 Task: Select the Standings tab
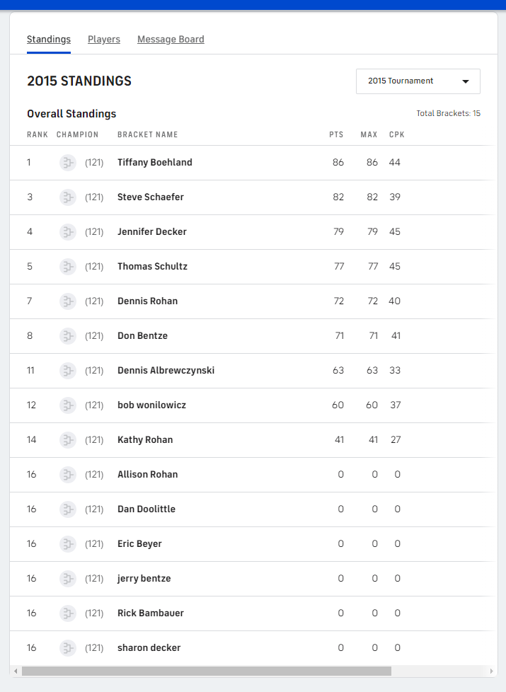tap(49, 40)
